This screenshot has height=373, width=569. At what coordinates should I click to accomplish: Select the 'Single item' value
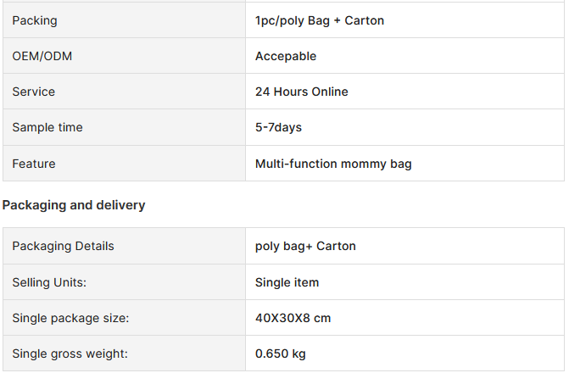[x=287, y=282]
